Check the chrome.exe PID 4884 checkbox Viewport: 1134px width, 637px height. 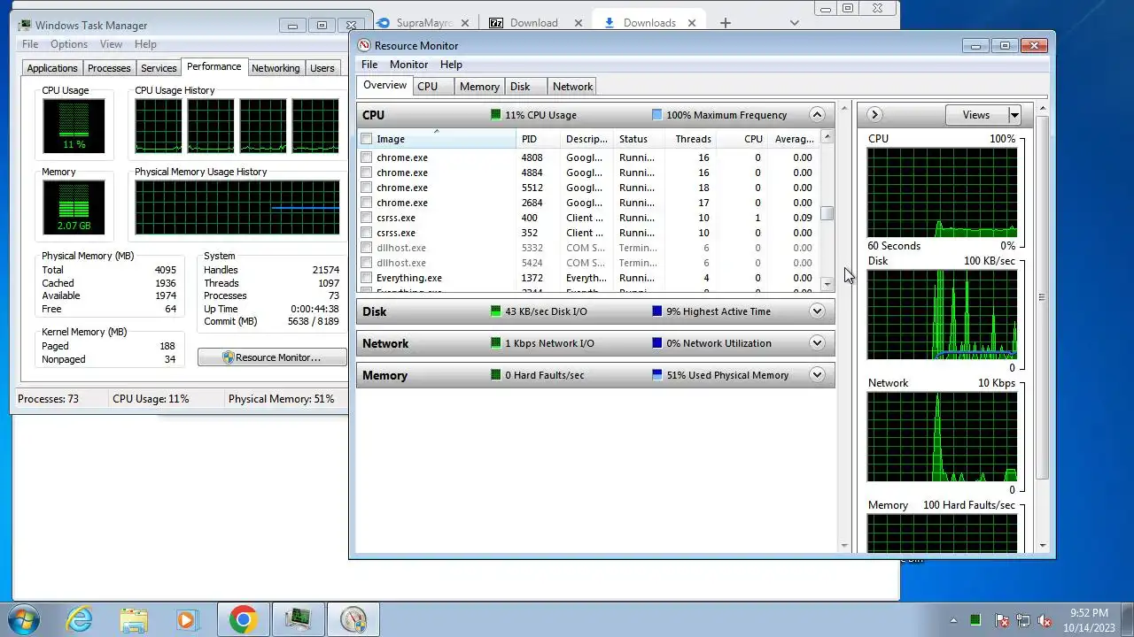click(366, 173)
